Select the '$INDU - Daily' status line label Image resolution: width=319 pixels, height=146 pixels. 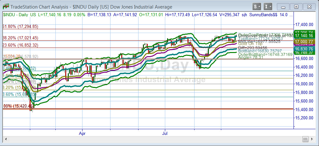point(16,15)
